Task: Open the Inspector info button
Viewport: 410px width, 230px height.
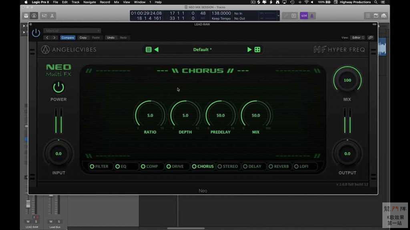Action: pyautogui.click(x=34, y=16)
